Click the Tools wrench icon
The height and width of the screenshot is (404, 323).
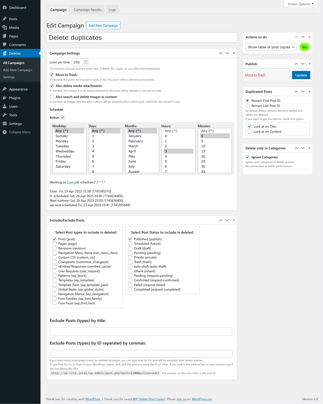click(x=5, y=115)
